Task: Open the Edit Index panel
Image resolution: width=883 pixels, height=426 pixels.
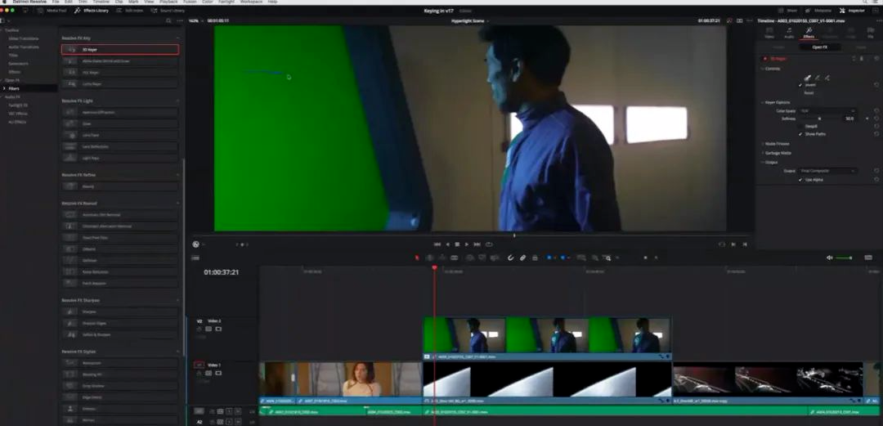Action: click(x=131, y=11)
